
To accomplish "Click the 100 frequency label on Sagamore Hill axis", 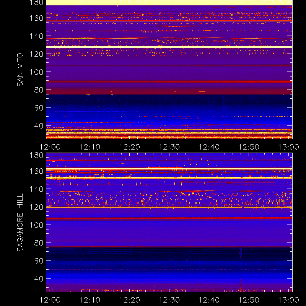I will (36, 225).
